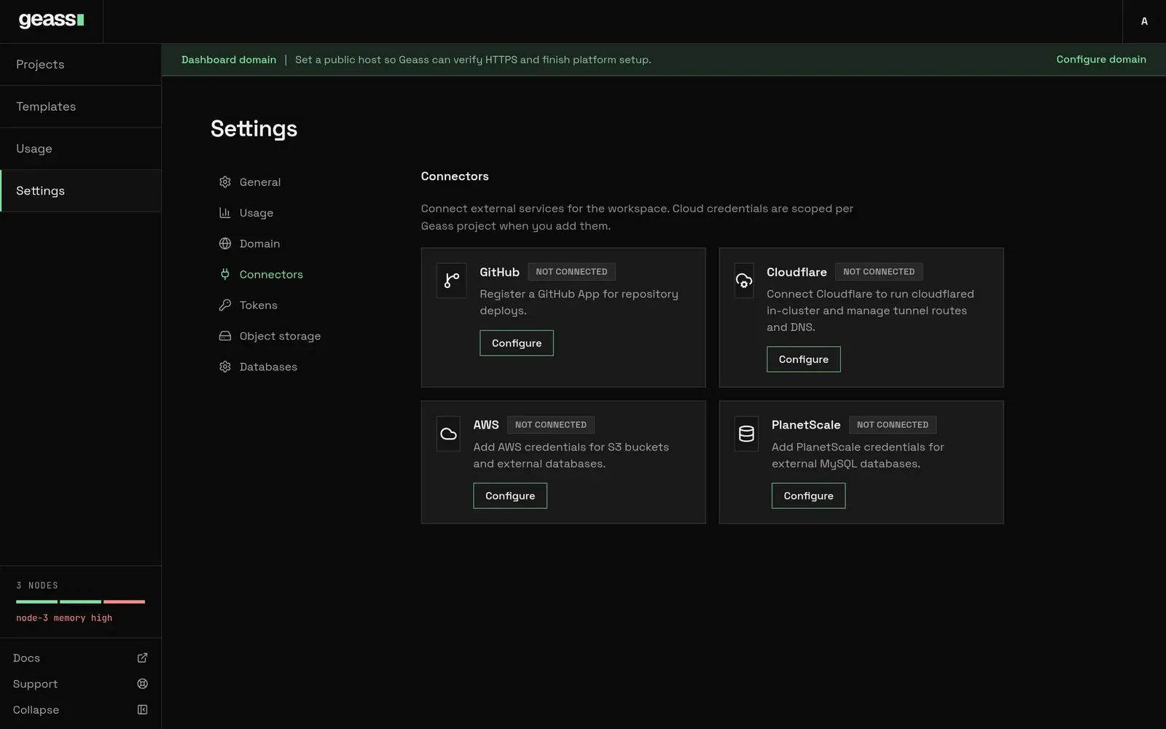Click the PlanetScale card title
The height and width of the screenshot is (729, 1166).
806,425
